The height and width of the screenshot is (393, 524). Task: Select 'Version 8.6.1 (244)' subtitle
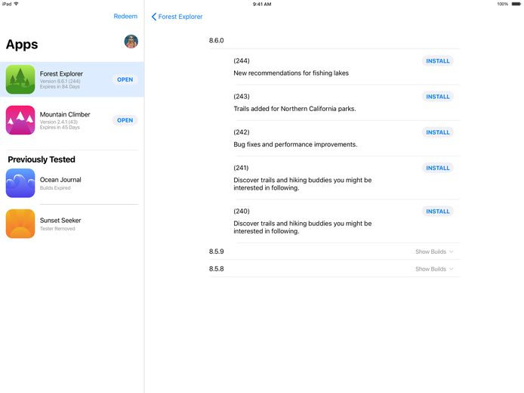click(x=60, y=82)
